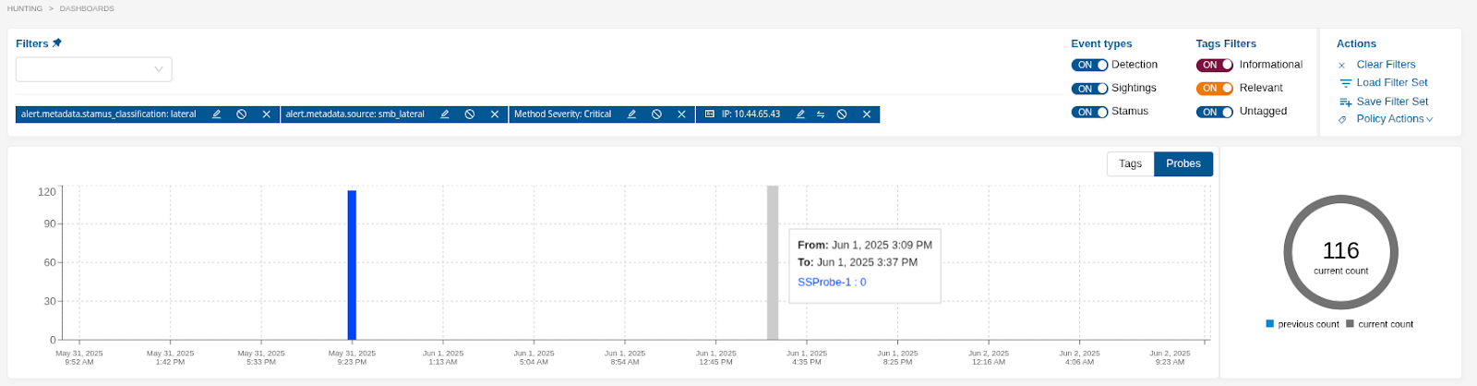Click Clear Filters link
The image size is (1477, 386).
(x=1386, y=65)
